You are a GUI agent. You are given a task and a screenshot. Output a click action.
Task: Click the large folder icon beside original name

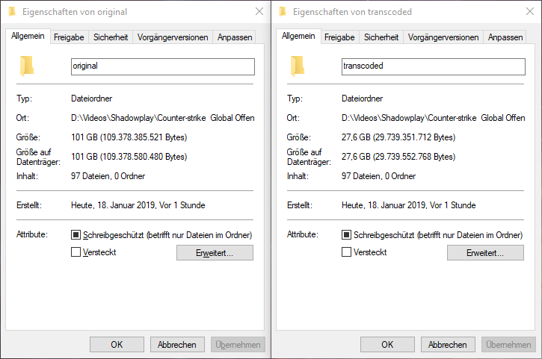click(28, 66)
